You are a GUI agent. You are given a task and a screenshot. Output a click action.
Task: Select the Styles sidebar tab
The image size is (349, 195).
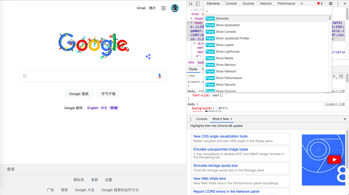[x=193, y=69]
